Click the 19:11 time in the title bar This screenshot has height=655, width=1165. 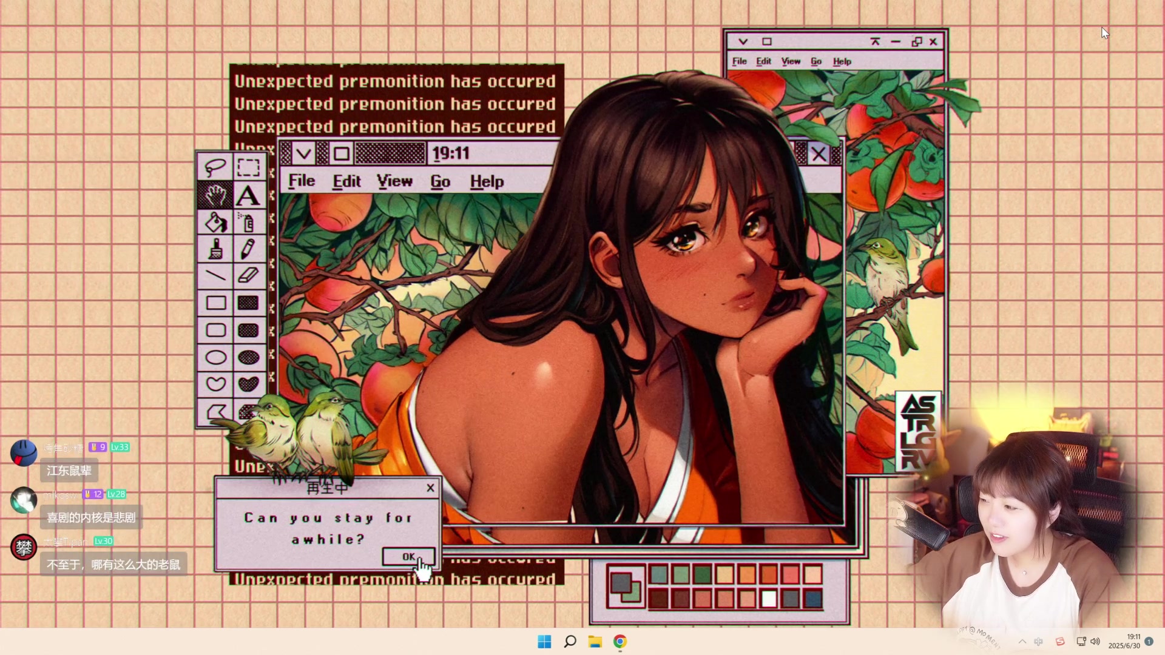tap(451, 153)
